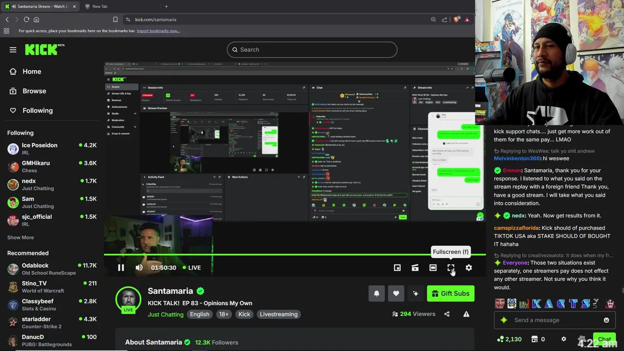Reload the browser page
The image size is (624, 351).
[26, 19]
